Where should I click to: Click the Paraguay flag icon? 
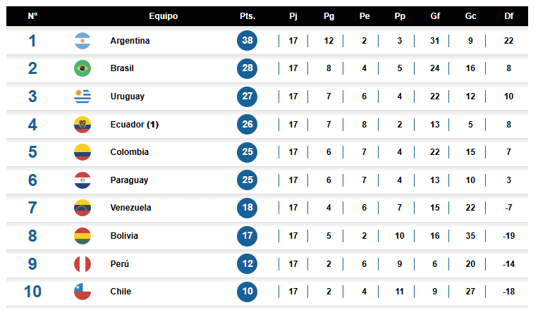(x=82, y=180)
